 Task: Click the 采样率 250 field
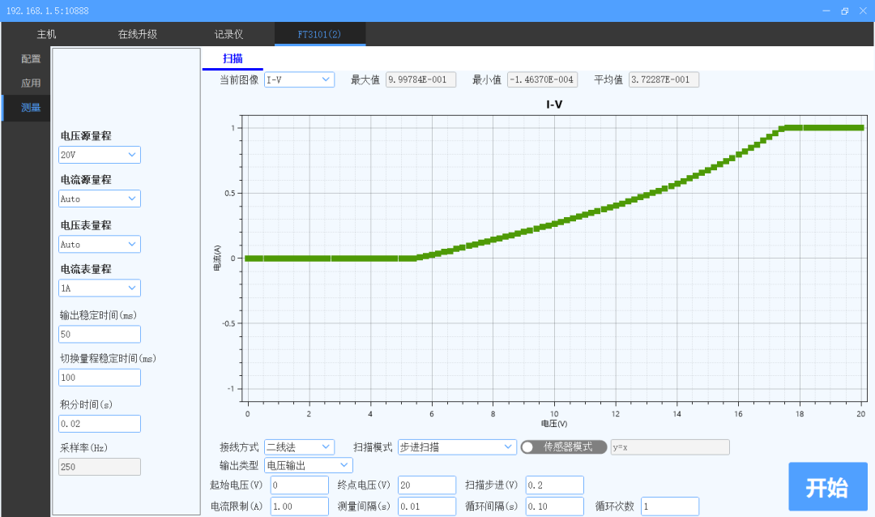pos(100,467)
